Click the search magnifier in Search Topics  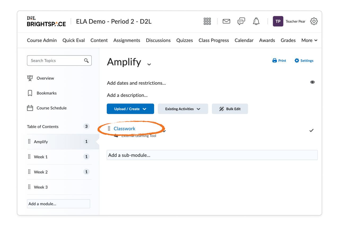coord(86,61)
